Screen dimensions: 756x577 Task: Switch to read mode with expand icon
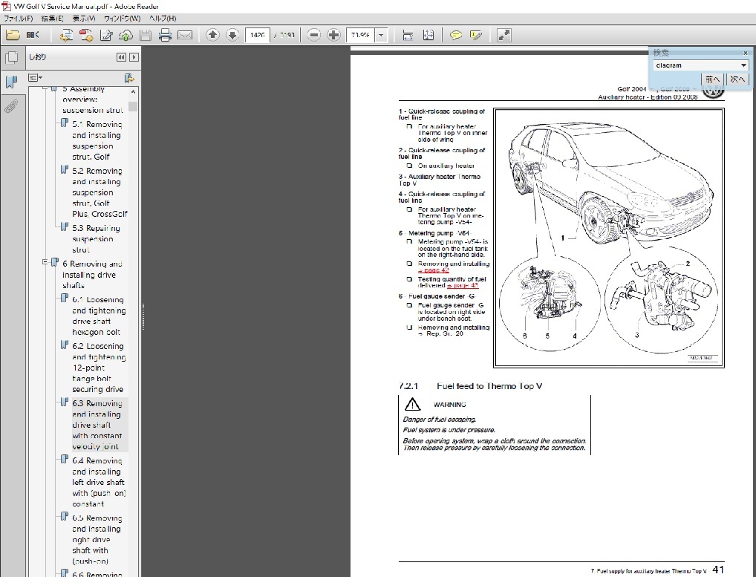(x=504, y=35)
